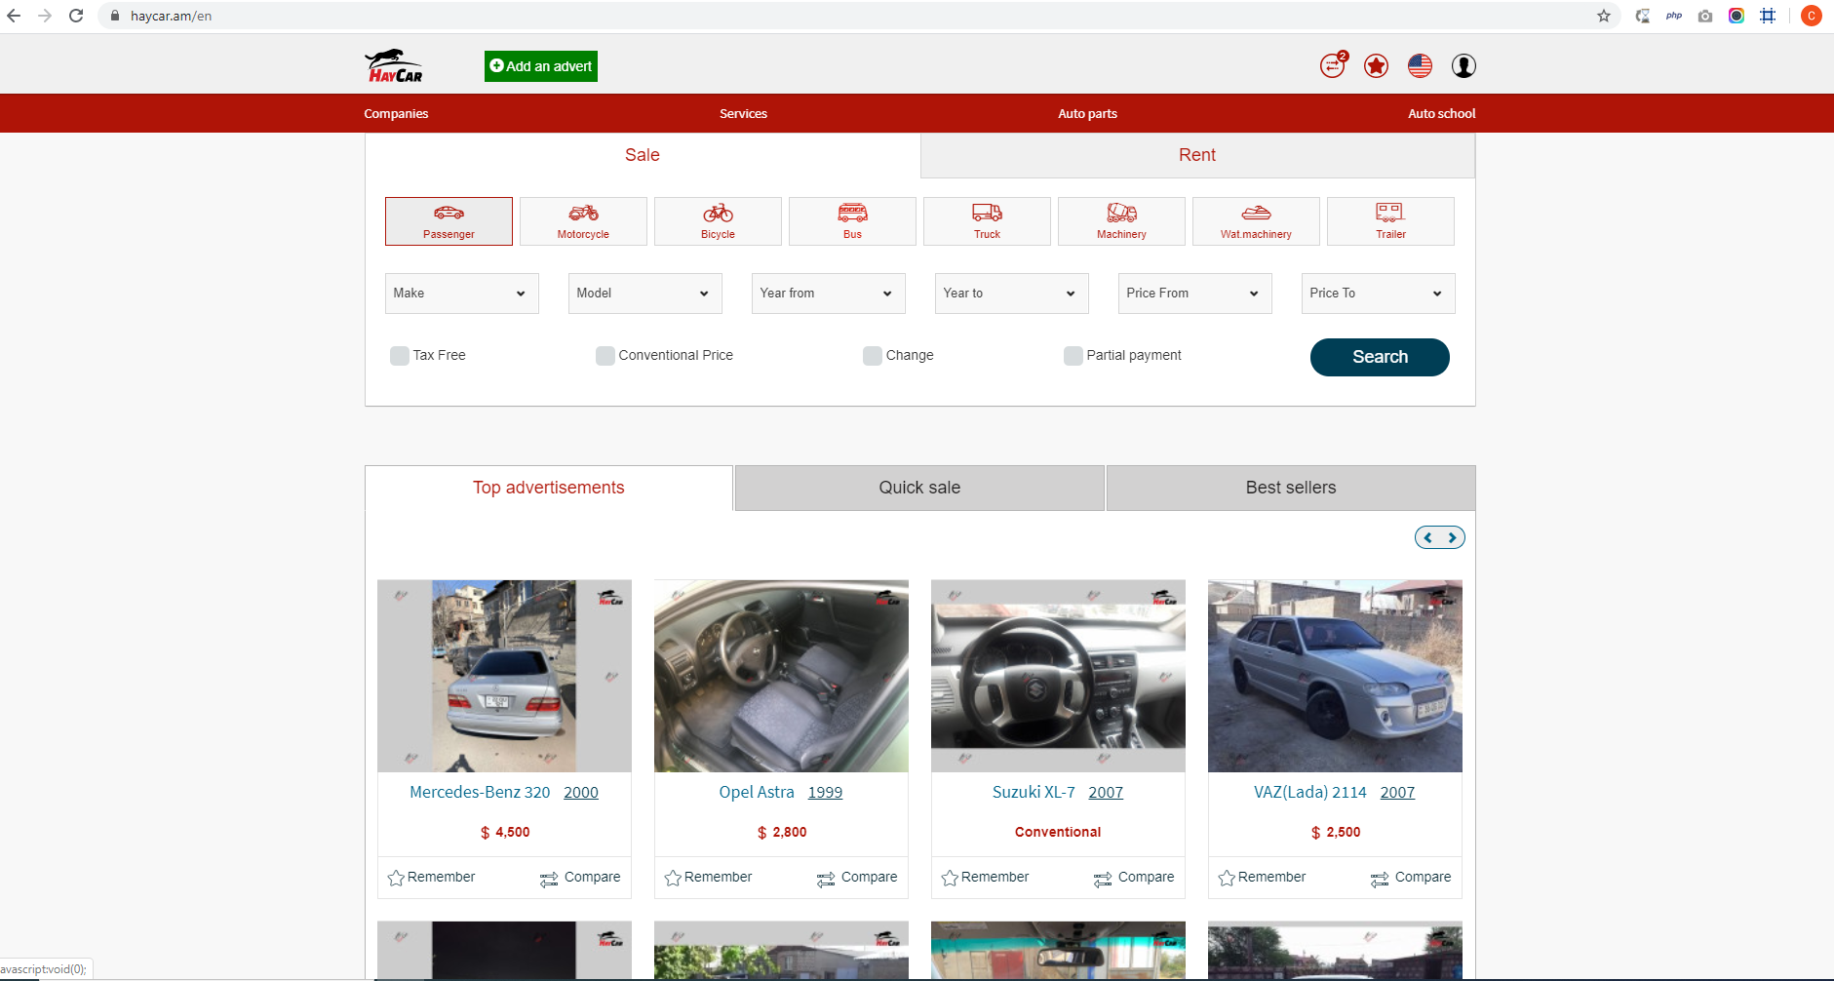Expand the Price From dropdown
This screenshot has height=981, width=1834.
(1195, 294)
